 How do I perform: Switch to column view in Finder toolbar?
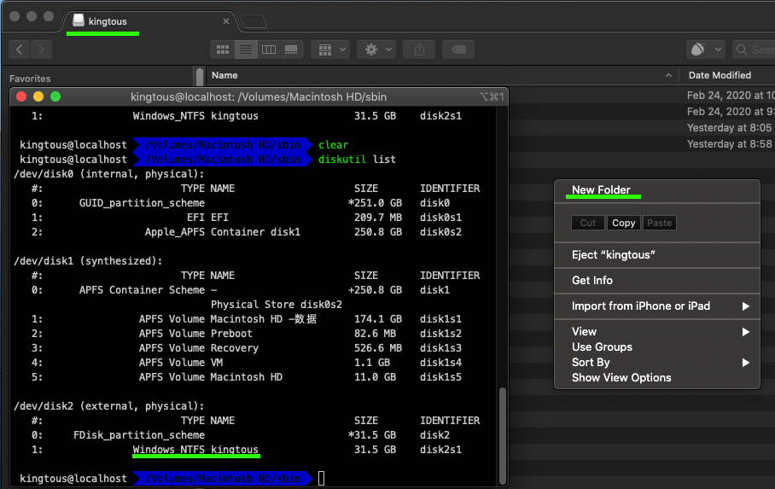coord(269,49)
